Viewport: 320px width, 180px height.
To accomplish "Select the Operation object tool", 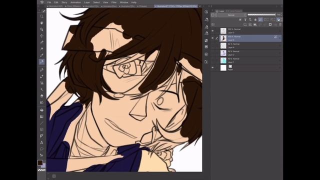I will [x=41, y=29].
